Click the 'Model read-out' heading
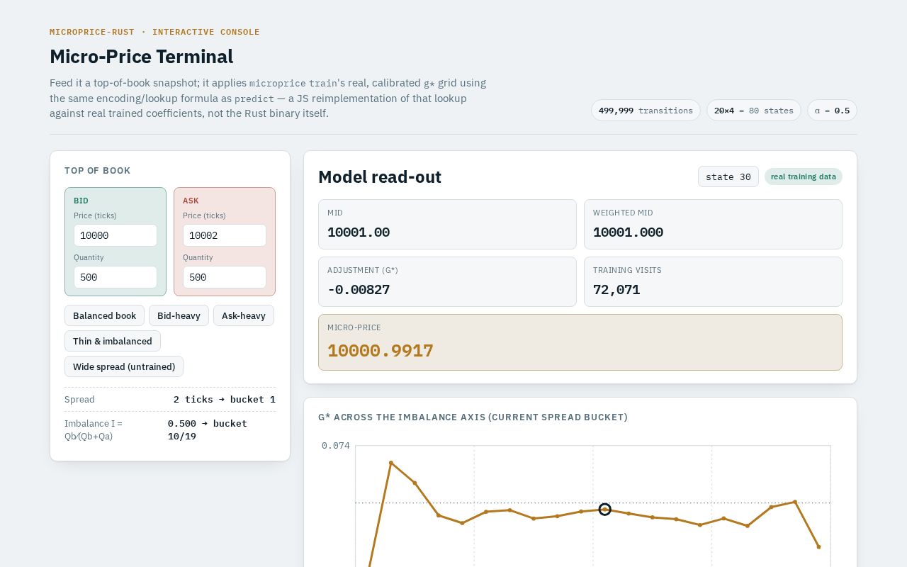 coord(380,177)
